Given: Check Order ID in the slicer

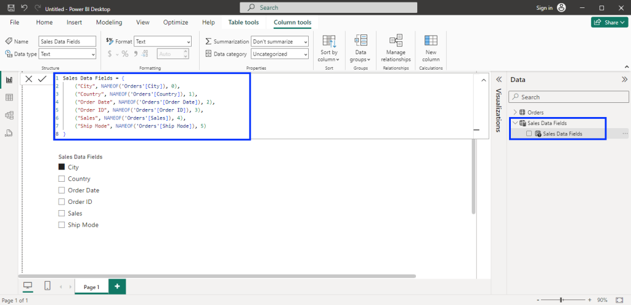Looking at the screenshot, I should tap(62, 201).
